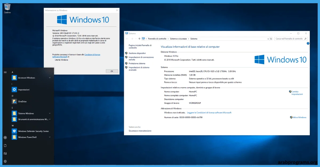Expand Windows PowerShell chevron
This screenshot has width=320, height=167.
pos(50,137)
